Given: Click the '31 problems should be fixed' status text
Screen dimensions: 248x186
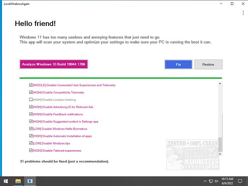Looking at the screenshot, I should pos(64,161).
